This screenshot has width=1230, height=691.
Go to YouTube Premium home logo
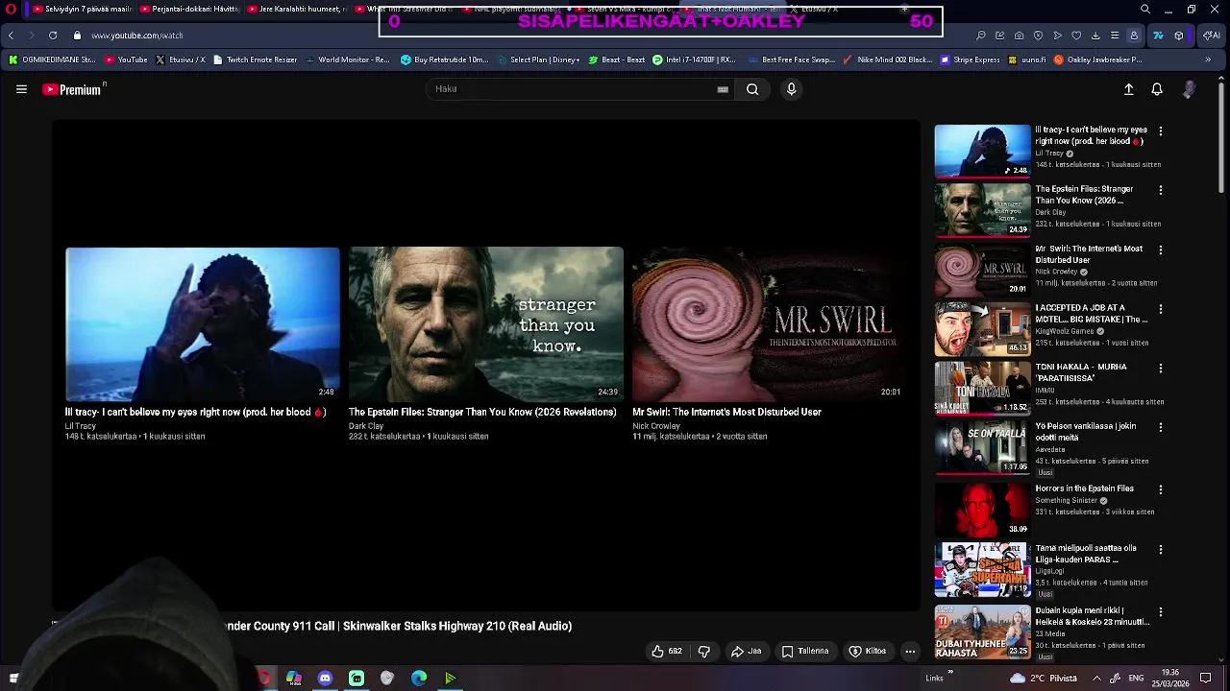tap(74, 89)
